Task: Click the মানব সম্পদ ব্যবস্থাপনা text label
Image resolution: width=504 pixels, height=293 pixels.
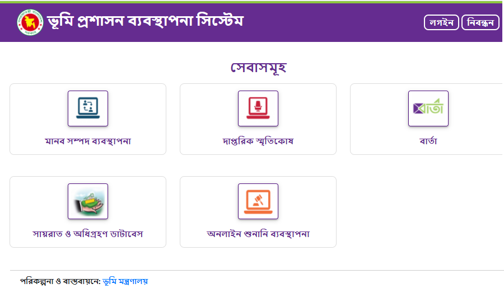Action: pos(88,141)
